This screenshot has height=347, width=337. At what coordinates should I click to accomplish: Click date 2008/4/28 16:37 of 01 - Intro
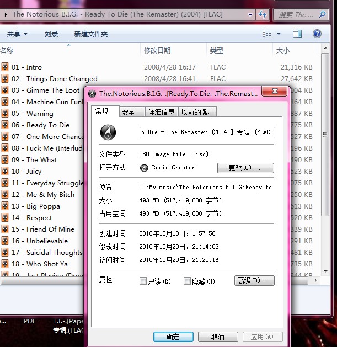tap(170, 67)
